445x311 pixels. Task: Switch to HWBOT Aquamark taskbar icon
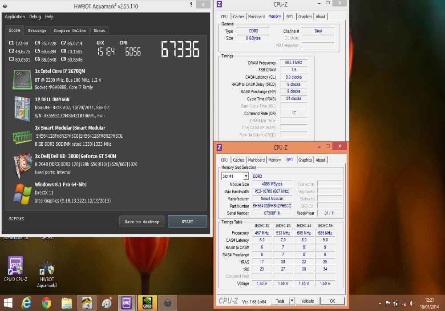[168, 303]
